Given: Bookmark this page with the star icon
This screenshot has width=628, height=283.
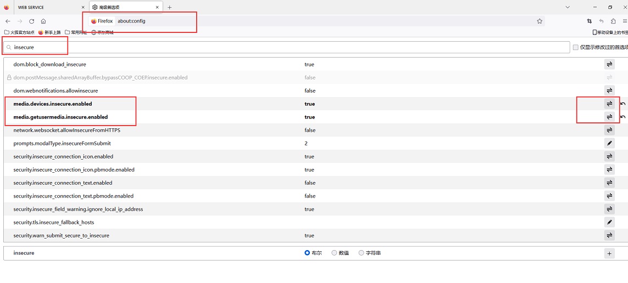Looking at the screenshot, I should pyautogui.click(x=540, y=21).
